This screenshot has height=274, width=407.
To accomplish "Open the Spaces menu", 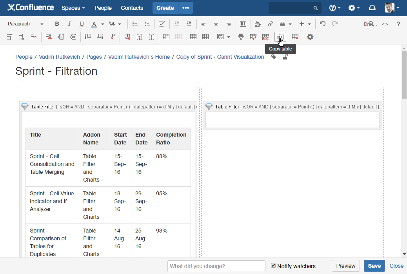I will click(x=73, y=8).
